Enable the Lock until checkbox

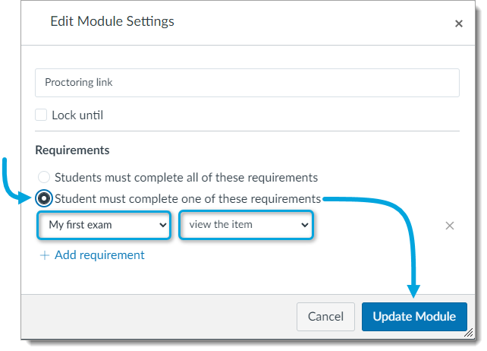41,115
